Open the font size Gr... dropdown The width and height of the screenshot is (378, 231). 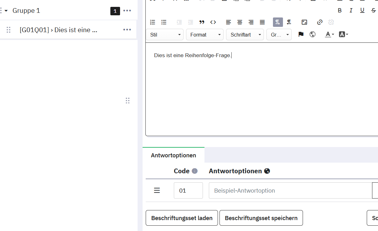[x=279, y=35]
